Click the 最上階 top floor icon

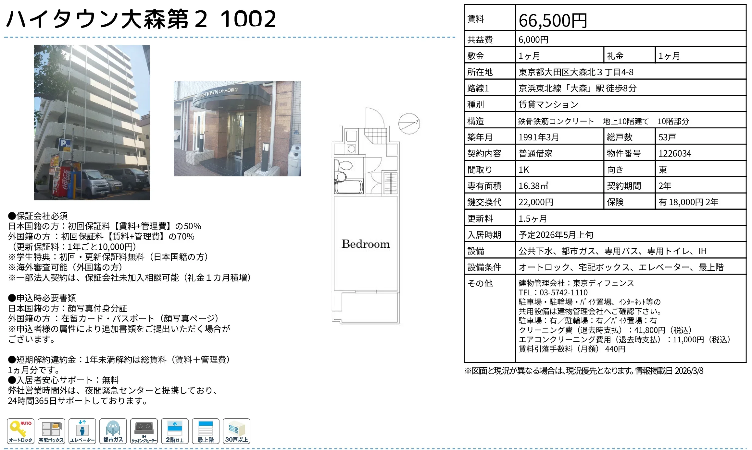point(206,431)
